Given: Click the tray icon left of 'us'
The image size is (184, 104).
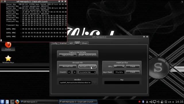Looking at the screenshot, I should [166, 102].
